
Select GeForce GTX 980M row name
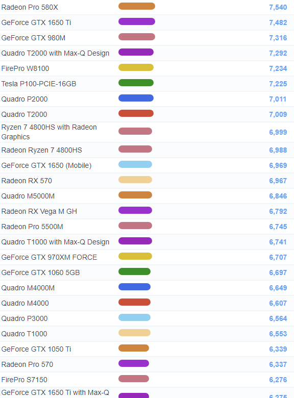33,38
